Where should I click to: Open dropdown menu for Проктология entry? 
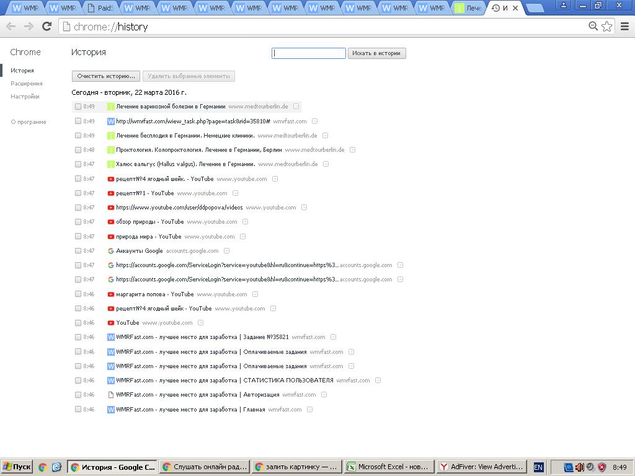pyautogui.click(x=352, y=150)
